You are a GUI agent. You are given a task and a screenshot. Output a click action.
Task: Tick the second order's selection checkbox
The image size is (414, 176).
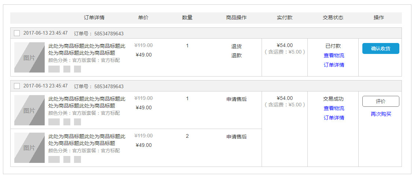[x=17, y=86]
